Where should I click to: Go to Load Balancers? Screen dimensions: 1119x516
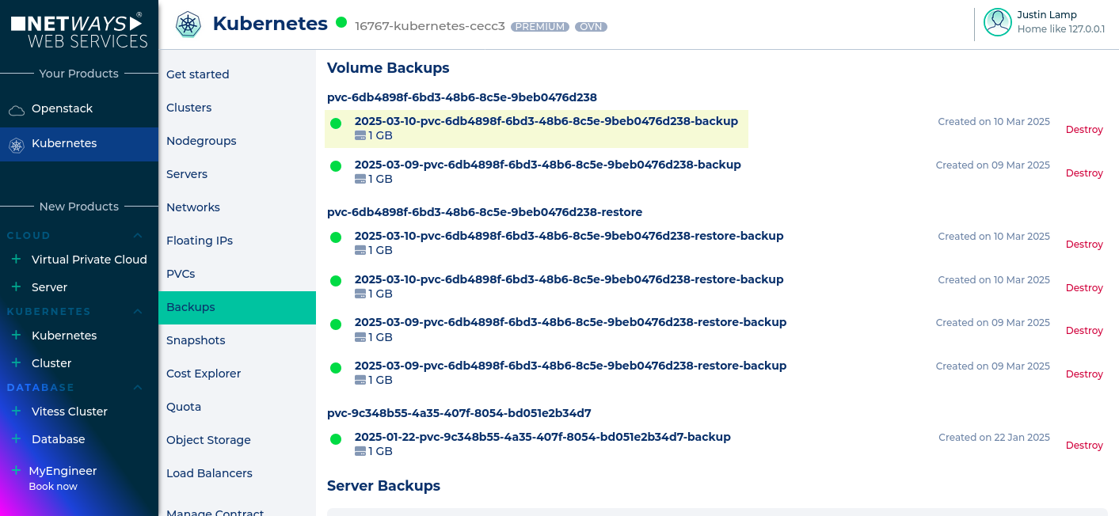coord(237,473)
